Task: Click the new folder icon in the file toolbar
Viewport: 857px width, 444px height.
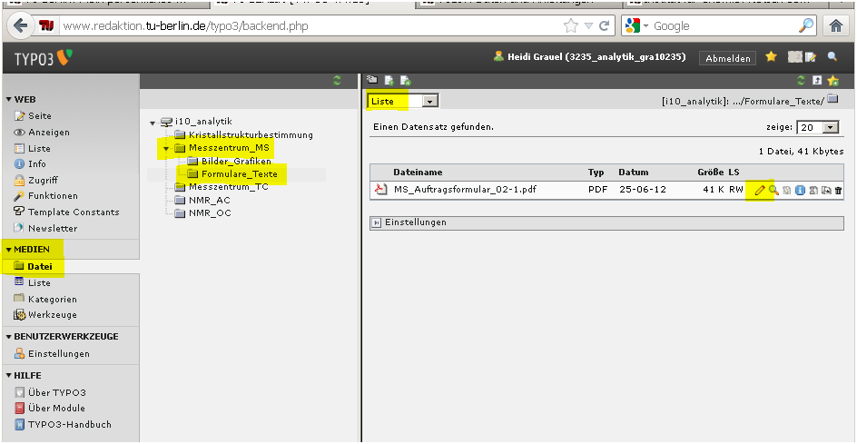Action: point(372,80)
